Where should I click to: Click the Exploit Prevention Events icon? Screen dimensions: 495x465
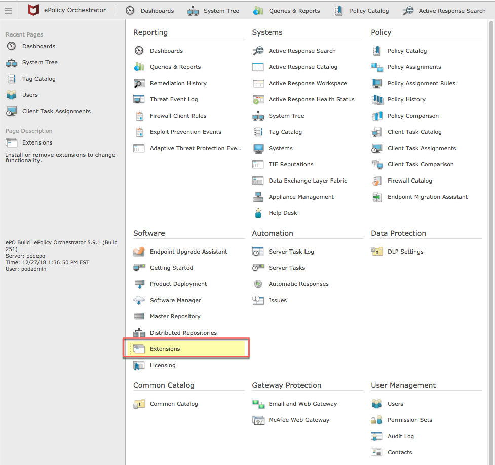139,132
